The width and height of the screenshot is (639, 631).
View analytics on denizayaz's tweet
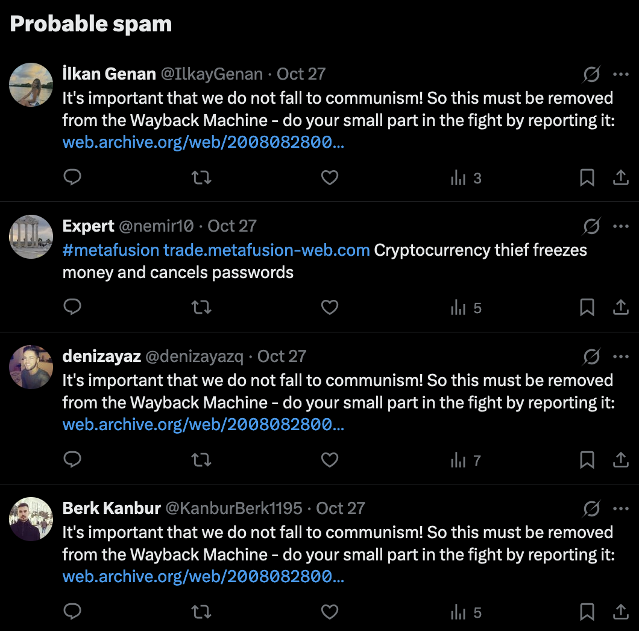coord(466,460)
